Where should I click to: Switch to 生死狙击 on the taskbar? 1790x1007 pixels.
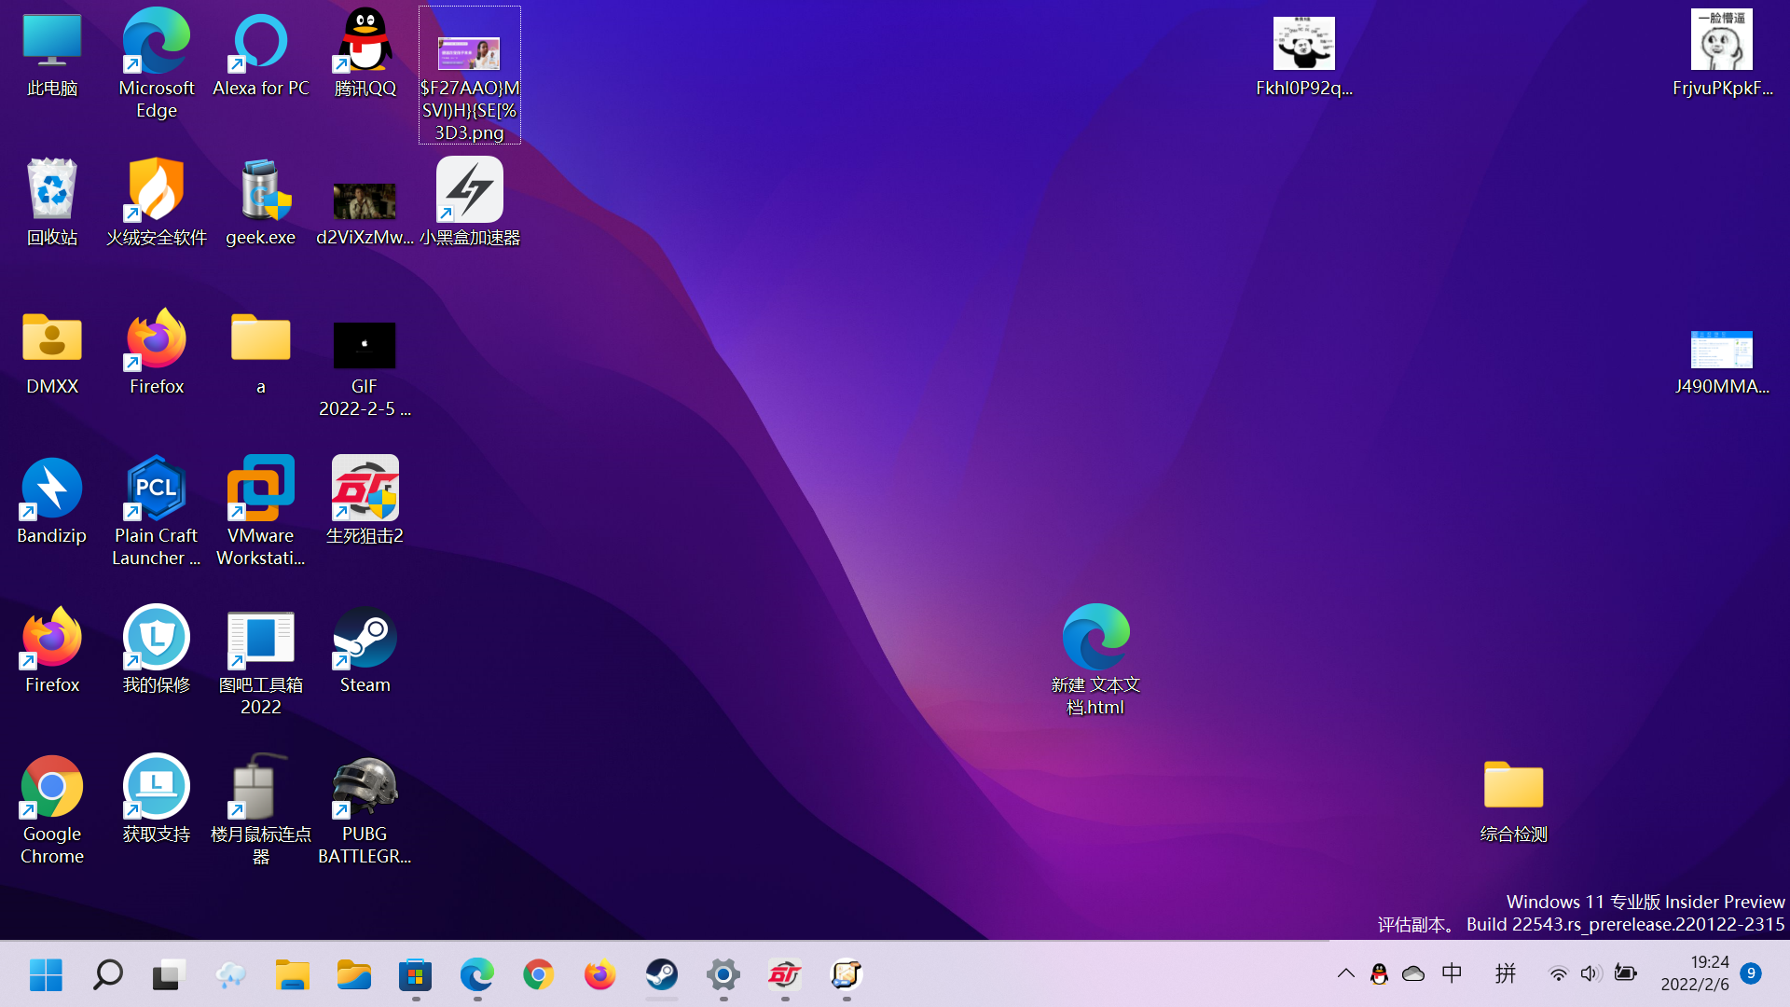click(784, 974)
